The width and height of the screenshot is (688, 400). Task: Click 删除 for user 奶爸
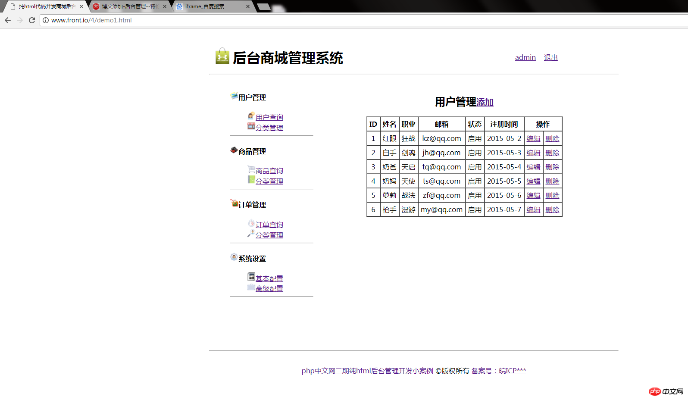pos(552,167)
